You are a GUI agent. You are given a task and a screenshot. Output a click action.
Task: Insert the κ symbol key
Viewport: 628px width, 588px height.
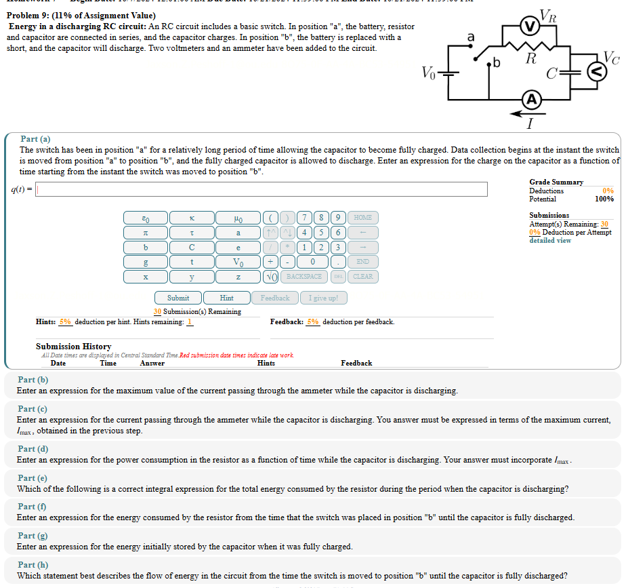coord(192,218)
